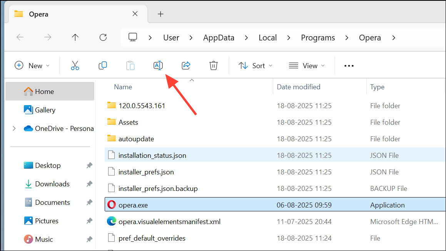The width and height of the screenshot is (446, 251).
Task: Click the Paste icon in the toolbar
Action: pyautogui.click(x=130, y=65)
